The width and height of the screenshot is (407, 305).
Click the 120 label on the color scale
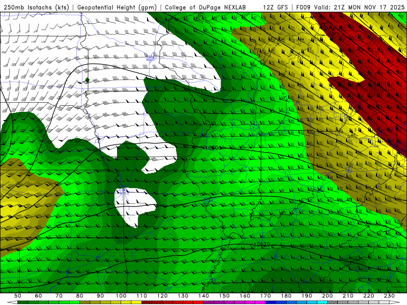(x=162, y=296)
